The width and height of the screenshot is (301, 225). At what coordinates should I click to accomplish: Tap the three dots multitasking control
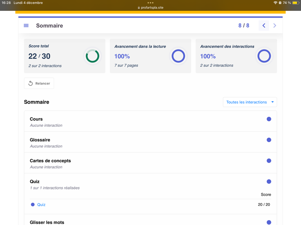pos(150,3)
